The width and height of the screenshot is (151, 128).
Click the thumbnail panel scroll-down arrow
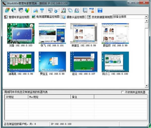tap(146, 86)
